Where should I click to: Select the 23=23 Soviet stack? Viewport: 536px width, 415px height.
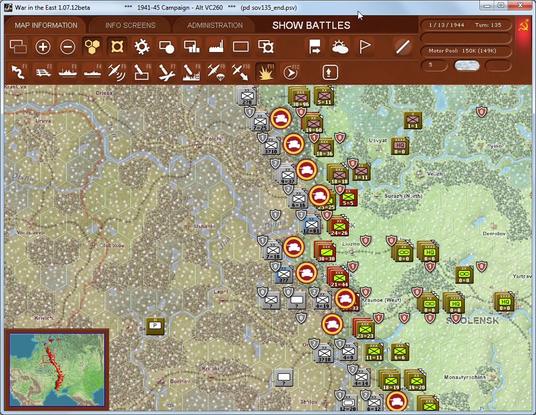point(364,328)
